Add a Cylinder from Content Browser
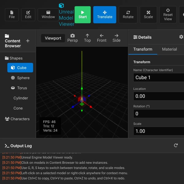184x184 pixels. coord(20,98)
